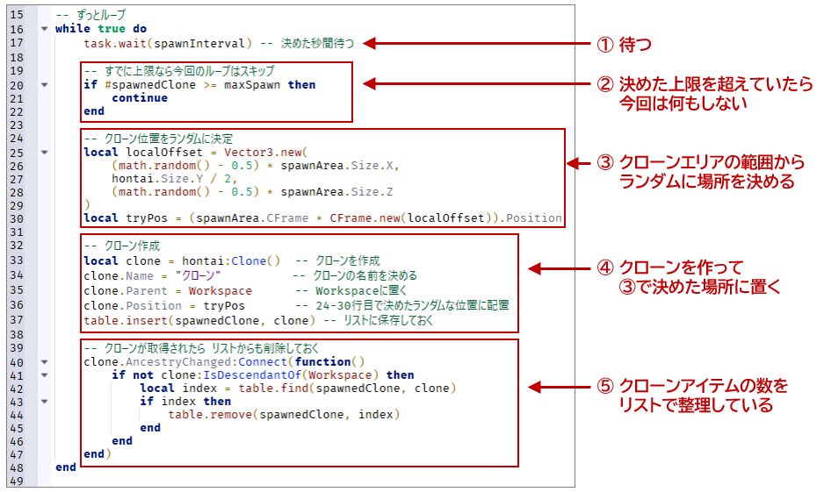
Task: Place cursor on task.wait(spawnInterval)
Action: point(168,43)
